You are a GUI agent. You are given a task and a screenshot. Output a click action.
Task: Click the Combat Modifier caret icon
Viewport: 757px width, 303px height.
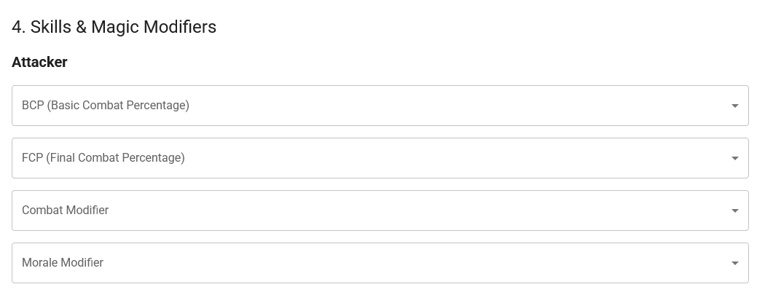click(x=734, y=211)
